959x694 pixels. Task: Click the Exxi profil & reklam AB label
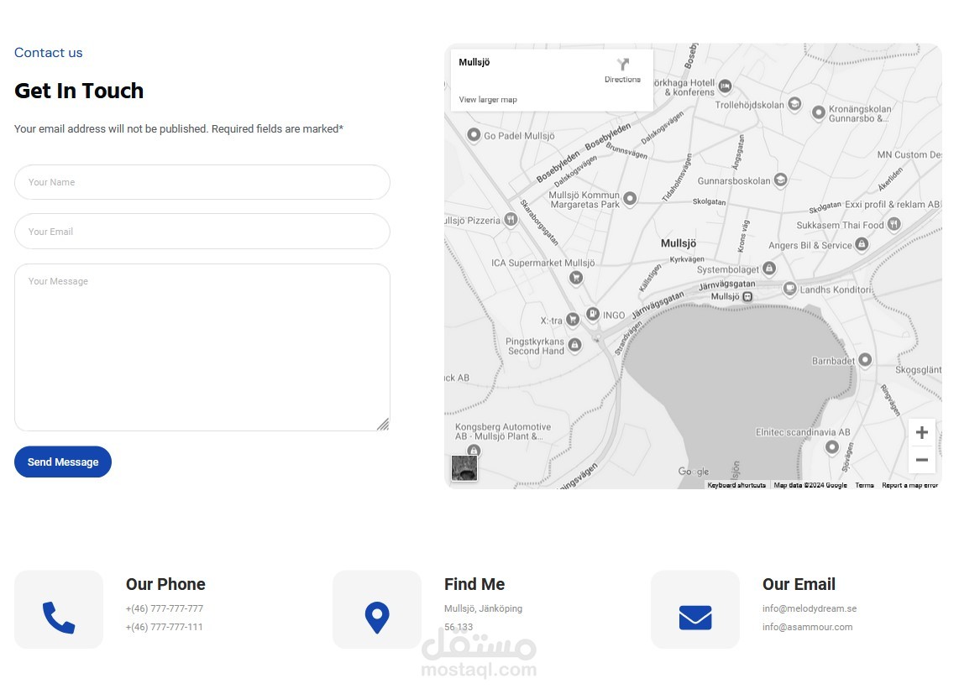tap(893, 204)
